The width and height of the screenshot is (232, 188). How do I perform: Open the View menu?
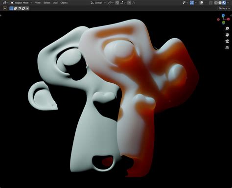point(38,3)
